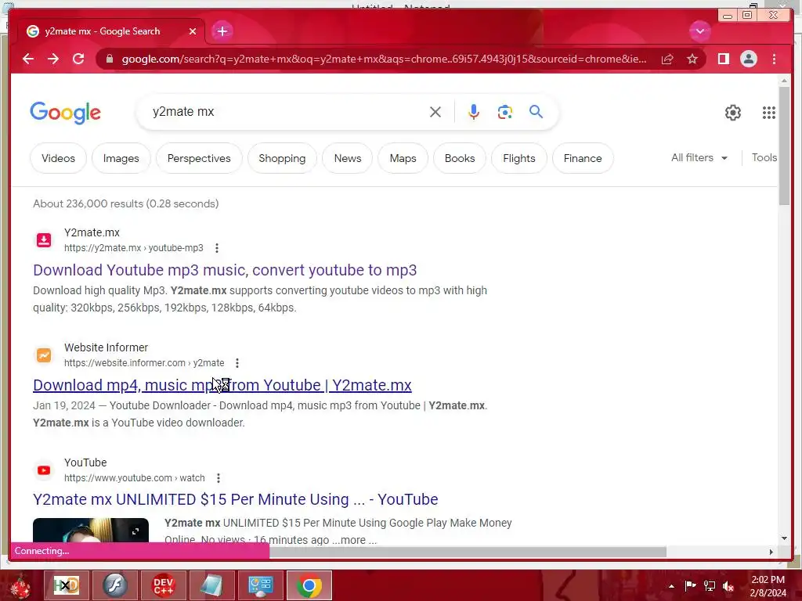Select the Perspectives filter

(x=199, y=158)
